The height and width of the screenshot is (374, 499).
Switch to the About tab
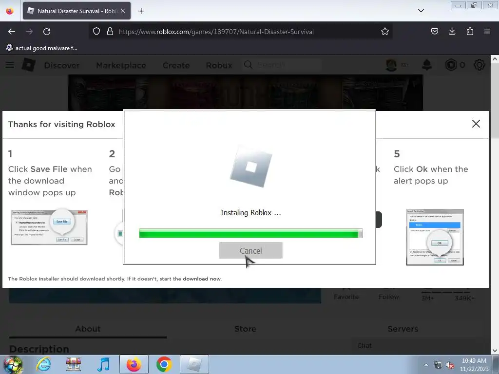pos(88,329)
